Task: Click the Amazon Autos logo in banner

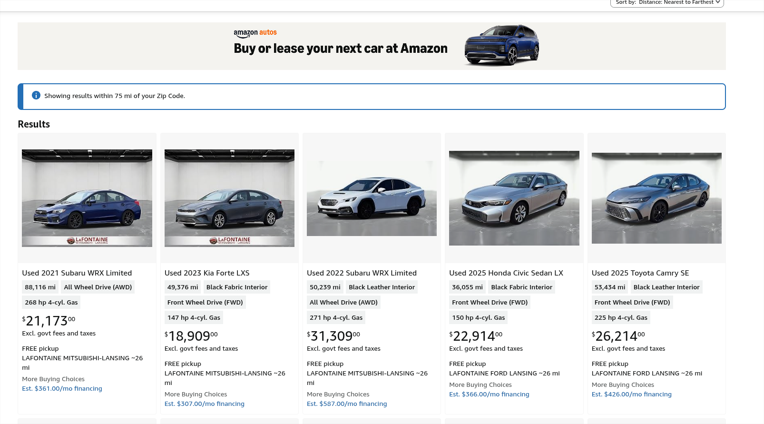Action: [255, 33]
